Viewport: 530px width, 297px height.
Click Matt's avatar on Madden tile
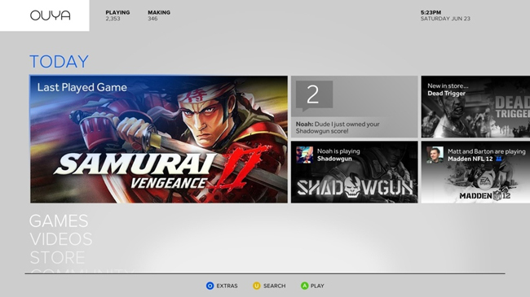[x=435, y=155]
